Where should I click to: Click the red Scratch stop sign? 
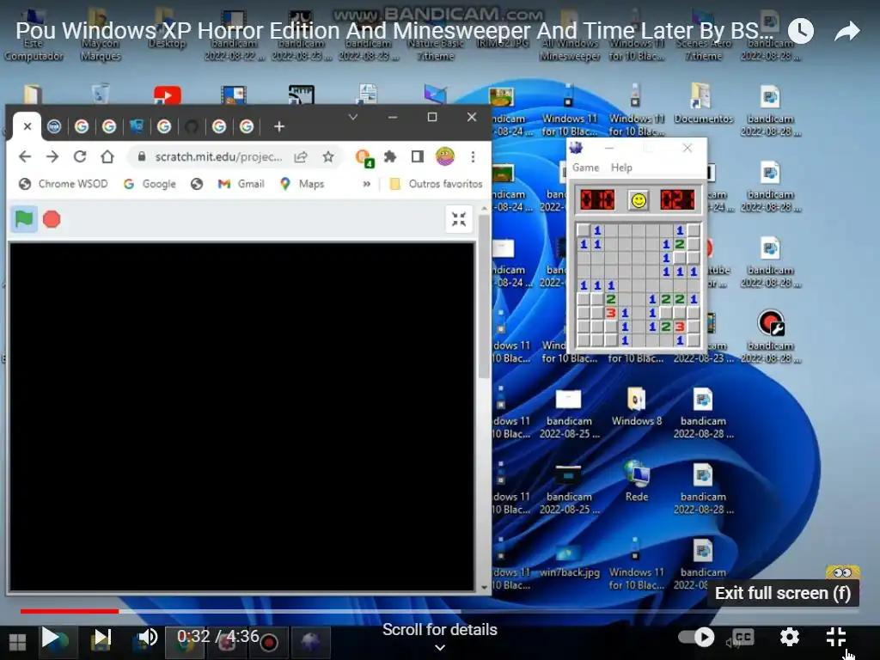pyautogui.click(x=52, y=219)
